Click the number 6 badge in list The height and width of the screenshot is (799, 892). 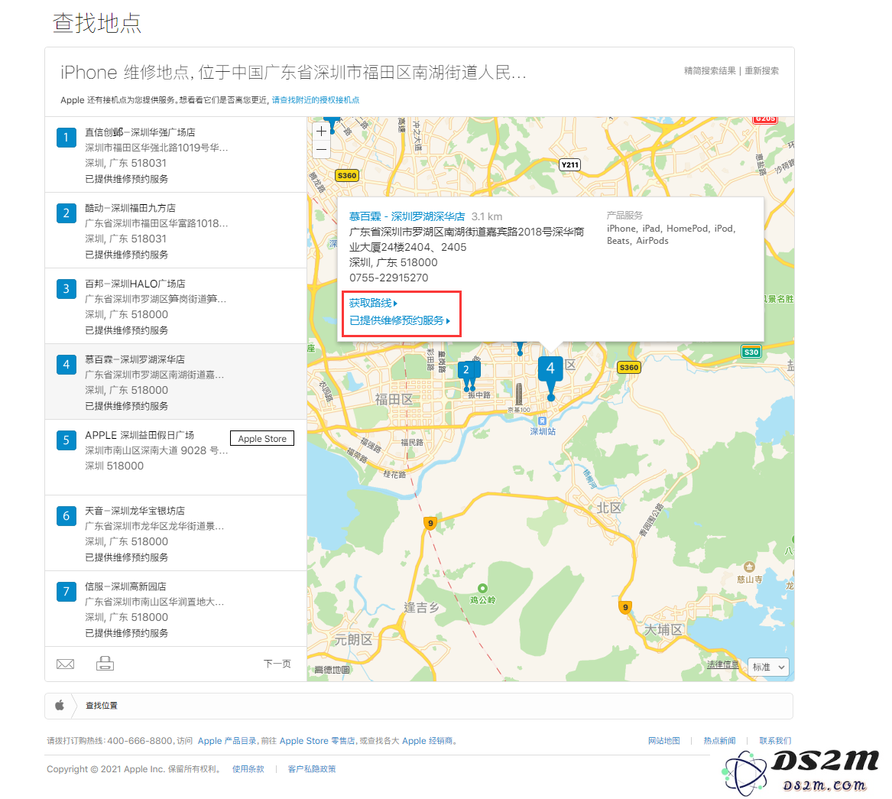coord(66,515)
